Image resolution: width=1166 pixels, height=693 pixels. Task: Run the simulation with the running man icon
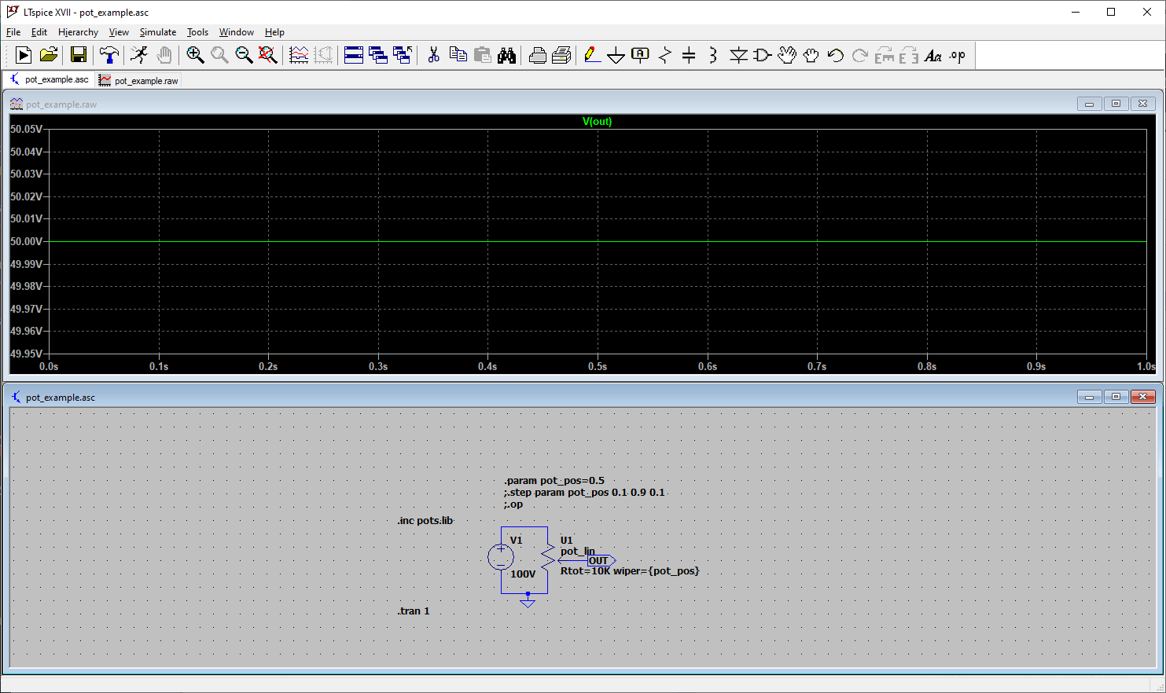139,55
